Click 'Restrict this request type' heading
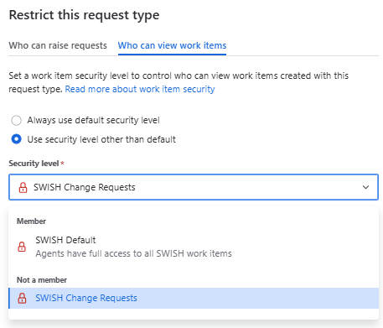 point(84,15)
